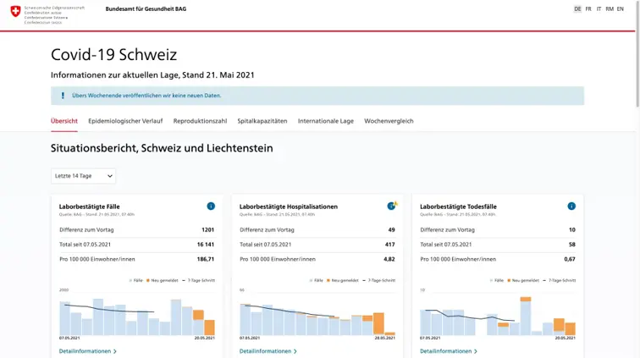Switch language to FR
The width and height of the screenshot is (640, 358).
(588, 8)
